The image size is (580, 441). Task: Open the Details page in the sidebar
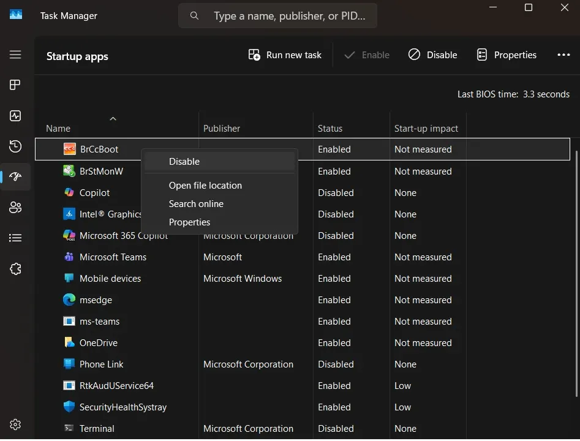[15, 238]
